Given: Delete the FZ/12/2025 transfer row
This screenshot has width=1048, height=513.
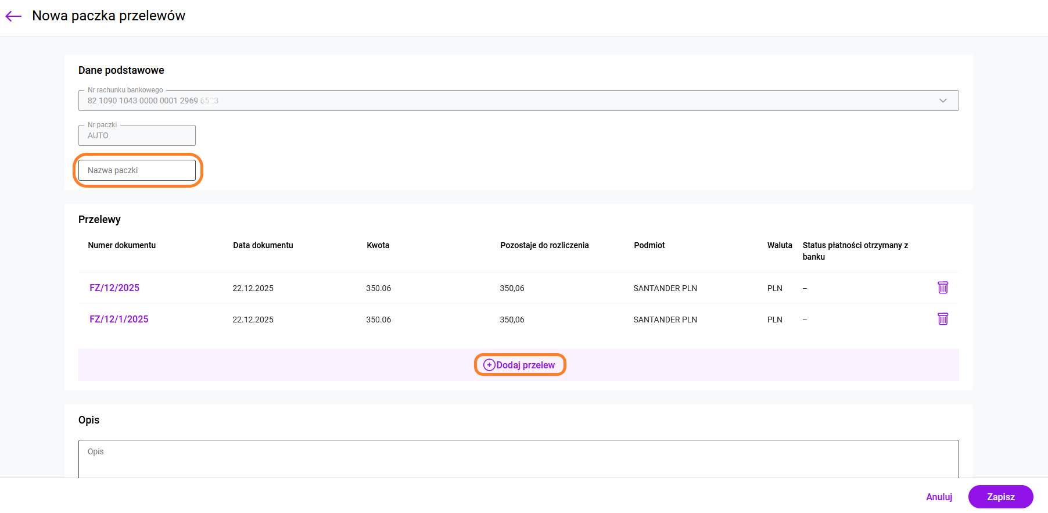Looking at the screenshot, I should click(x=942, y=288).
